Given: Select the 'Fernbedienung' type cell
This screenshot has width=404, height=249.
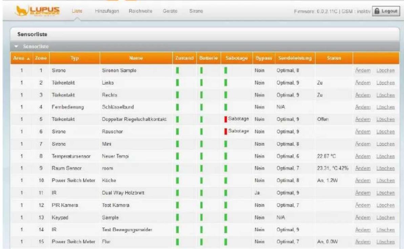Looking at the screenshot, I should [x=68, y=107].
